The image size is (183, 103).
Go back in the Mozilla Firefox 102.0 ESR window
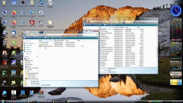pyautogui.click(x=25, y=35)
